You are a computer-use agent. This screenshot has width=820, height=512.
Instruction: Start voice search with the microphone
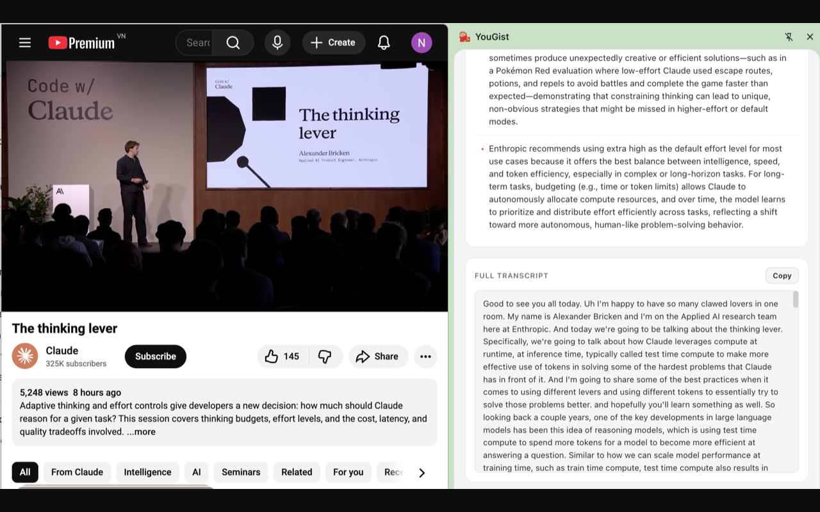(x=277, y=43)
